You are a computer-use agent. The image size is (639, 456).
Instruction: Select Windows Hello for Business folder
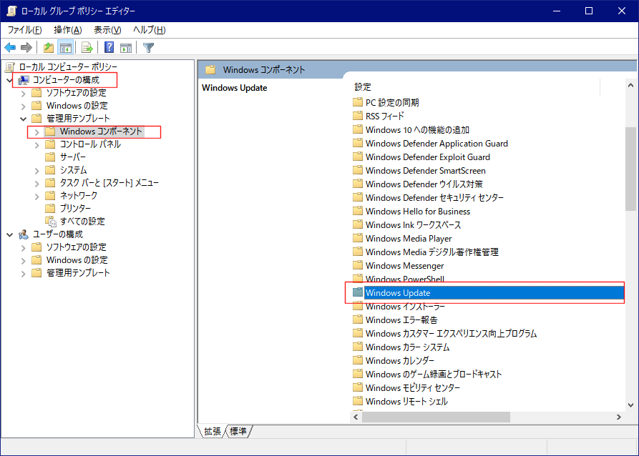(x=418, y=212)
